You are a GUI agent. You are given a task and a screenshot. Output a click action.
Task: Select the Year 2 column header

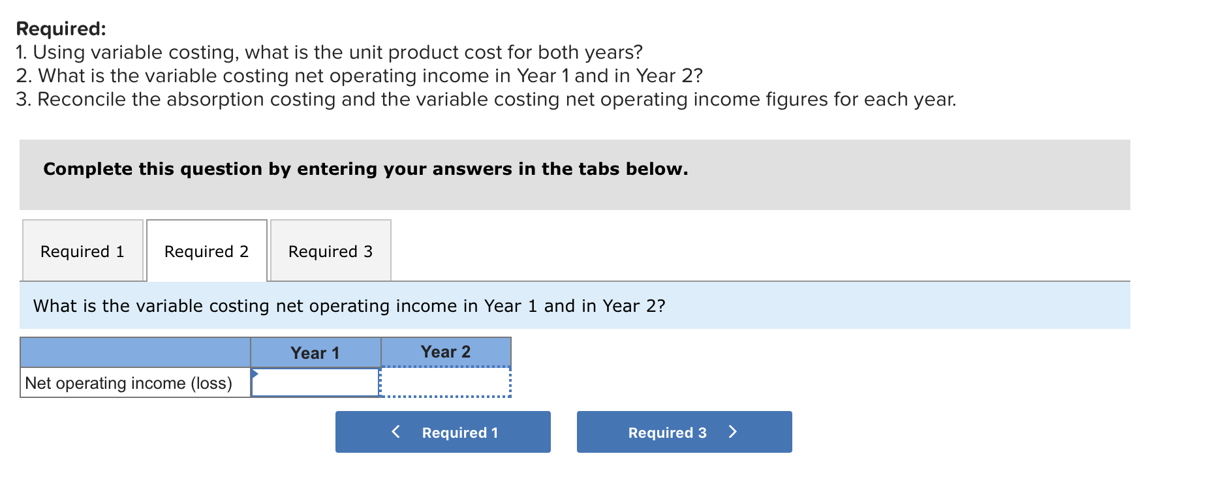(x=445, y=352)
